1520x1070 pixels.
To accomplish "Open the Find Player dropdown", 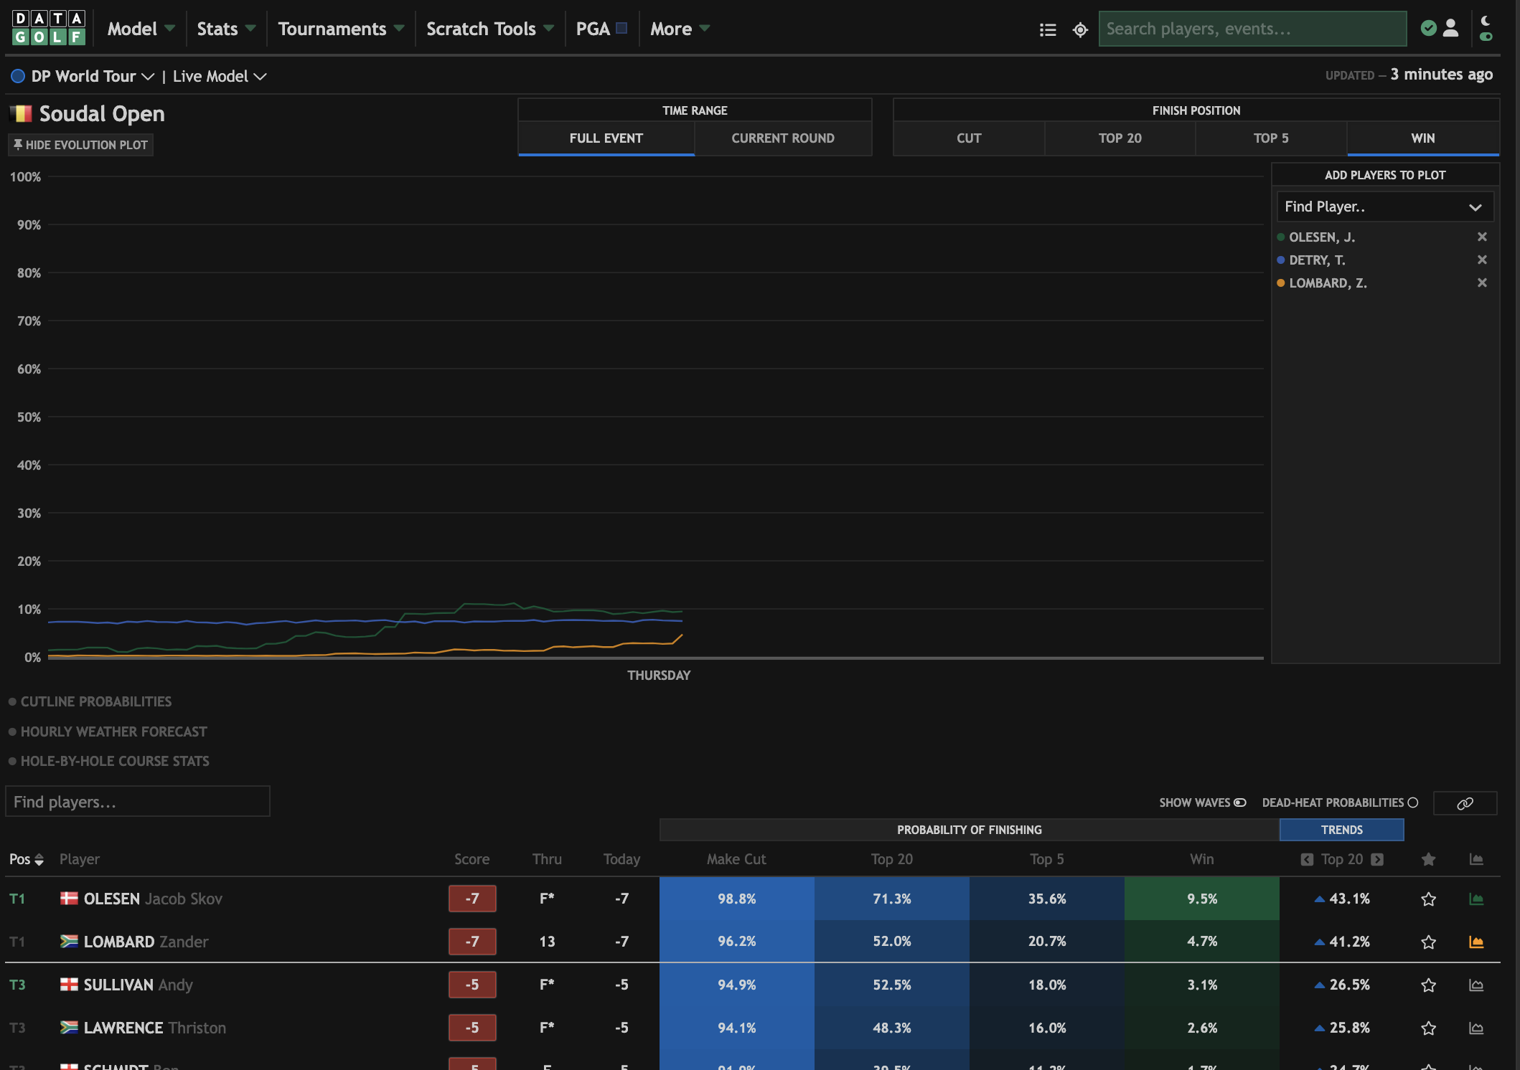I will 1384,207.
